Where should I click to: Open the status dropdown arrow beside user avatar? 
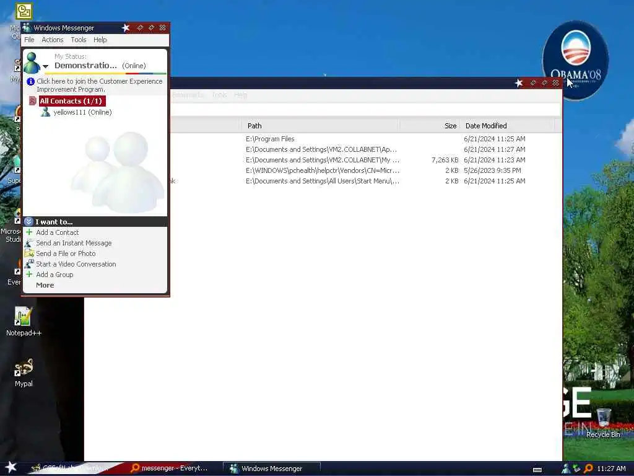(46, 66)
